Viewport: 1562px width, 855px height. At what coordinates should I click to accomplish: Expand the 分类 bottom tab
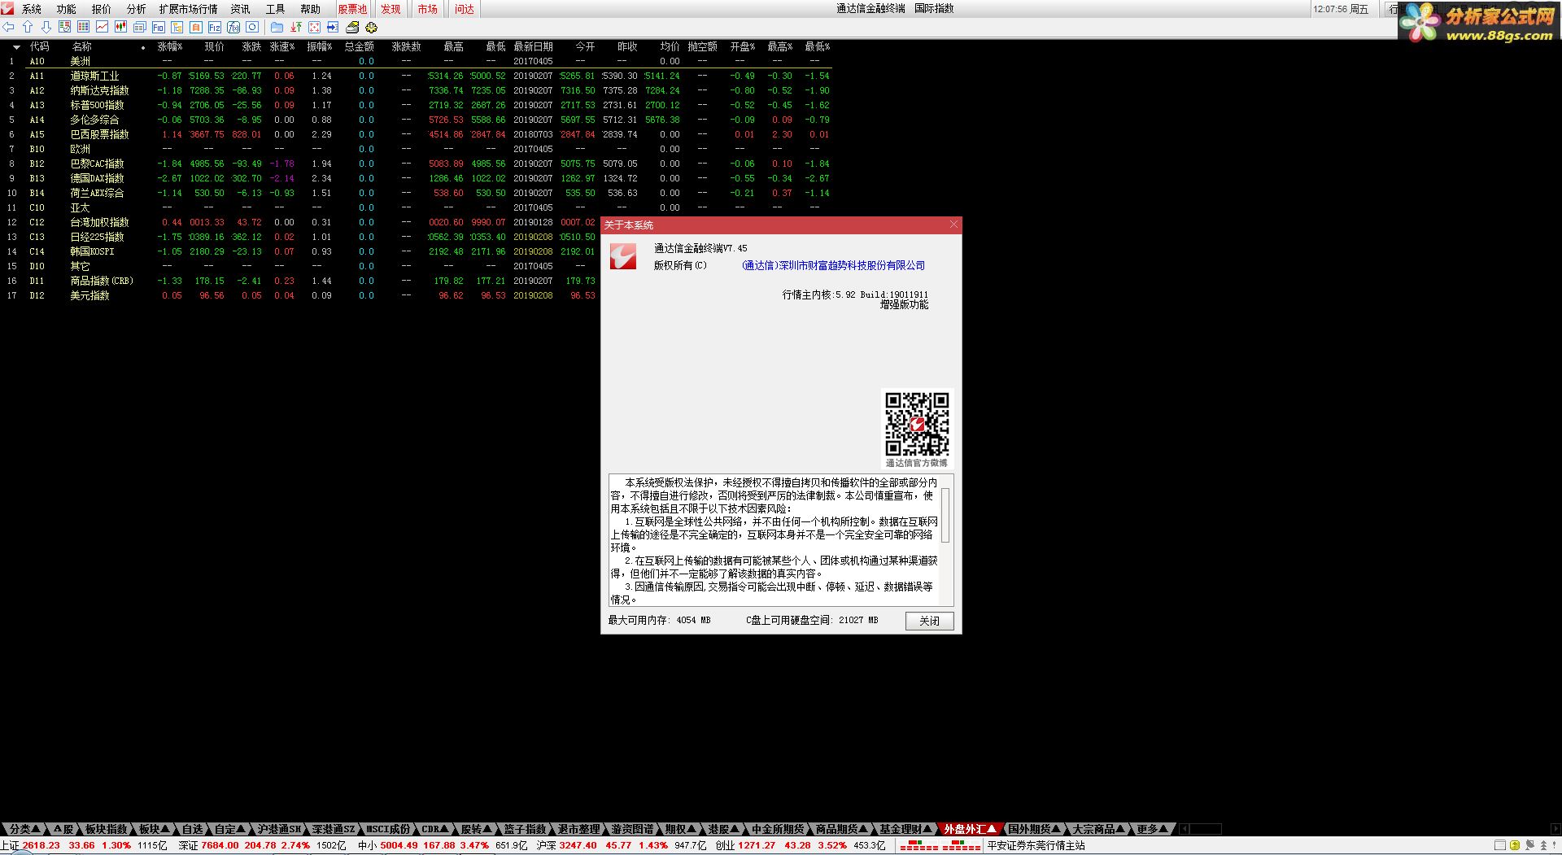tap(25, 829)
